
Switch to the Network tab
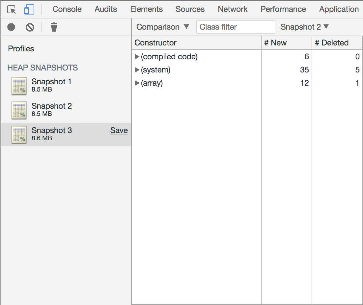pos(233,9)
